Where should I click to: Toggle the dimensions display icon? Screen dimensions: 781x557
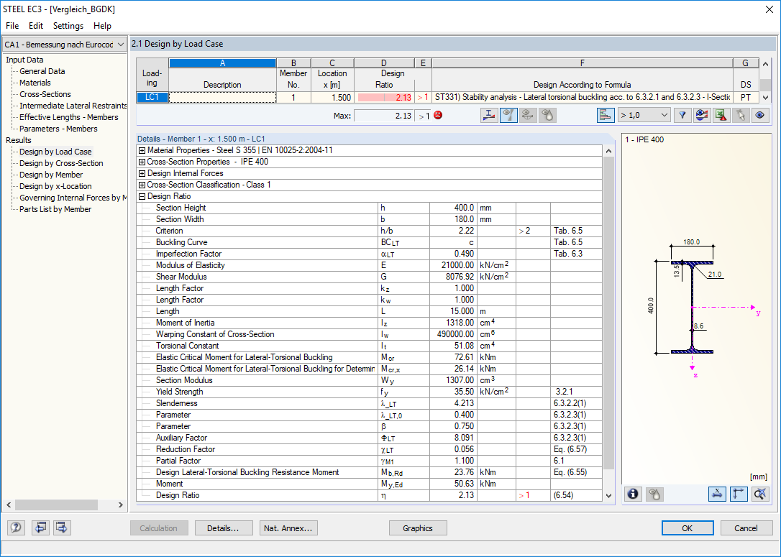(x=717, y=494)
